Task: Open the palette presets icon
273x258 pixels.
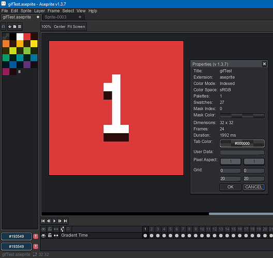Action: [14, 27]
